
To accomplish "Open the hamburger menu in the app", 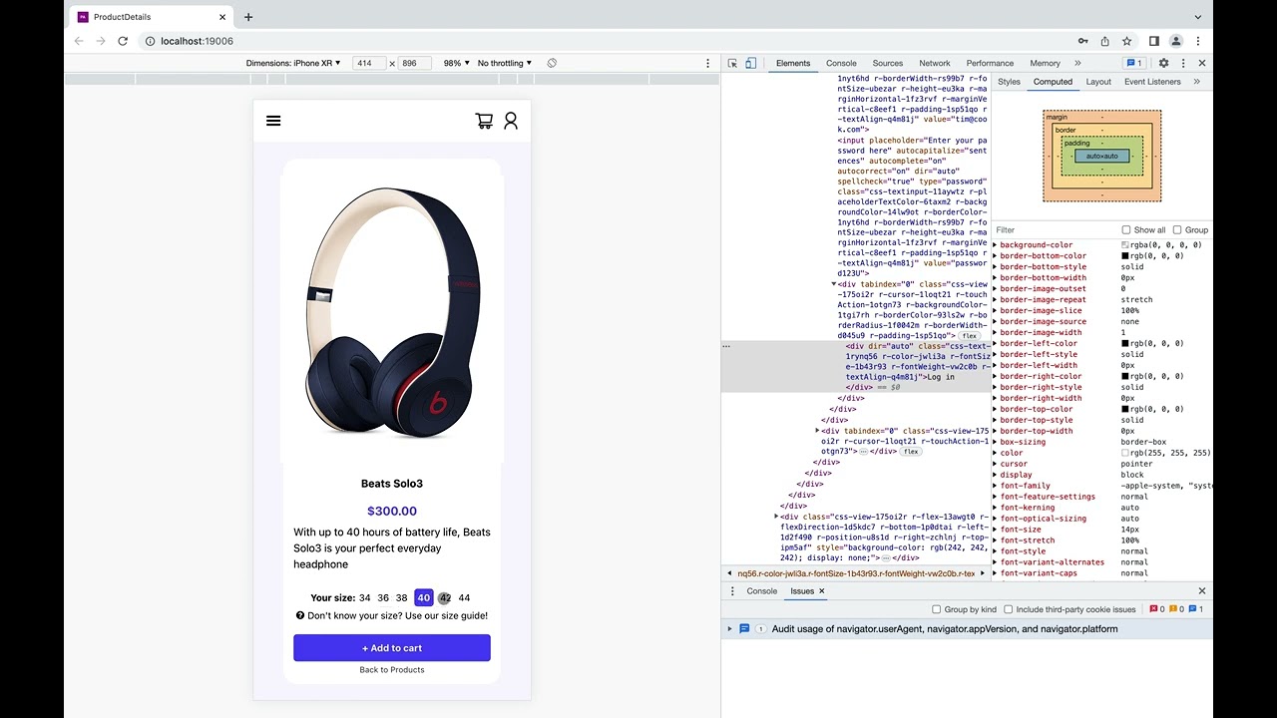I will 273,121.
